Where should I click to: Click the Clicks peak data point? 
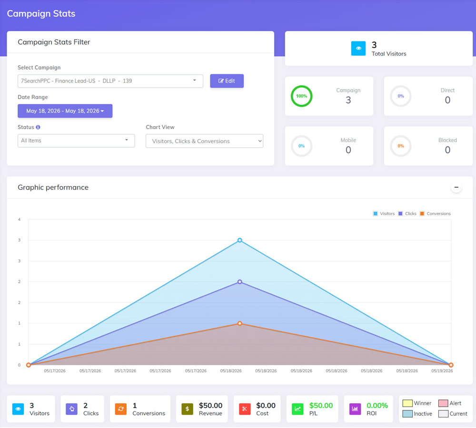(240, 282)
